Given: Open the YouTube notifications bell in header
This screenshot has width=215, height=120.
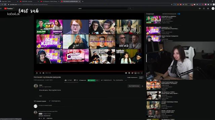Looking at the screenshot, I should click(x=208, y=8).
